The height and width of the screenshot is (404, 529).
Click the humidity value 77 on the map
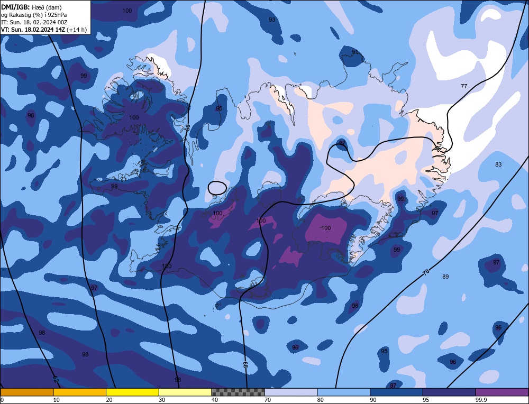pos(464,86)
